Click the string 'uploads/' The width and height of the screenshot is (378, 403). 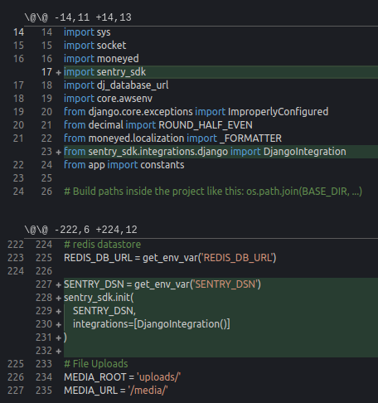(x=158, y=377)
